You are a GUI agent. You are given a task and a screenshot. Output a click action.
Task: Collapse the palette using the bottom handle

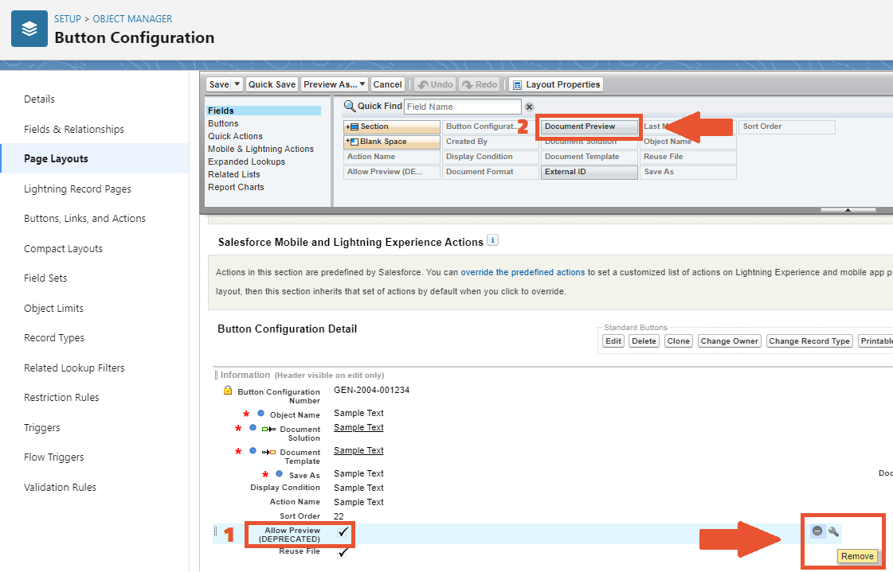coord(848,210)
